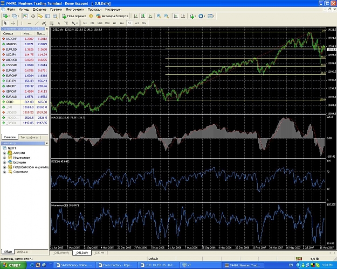Switch to H4 timeframe
337x269 pixels.
tap(122, 23)
